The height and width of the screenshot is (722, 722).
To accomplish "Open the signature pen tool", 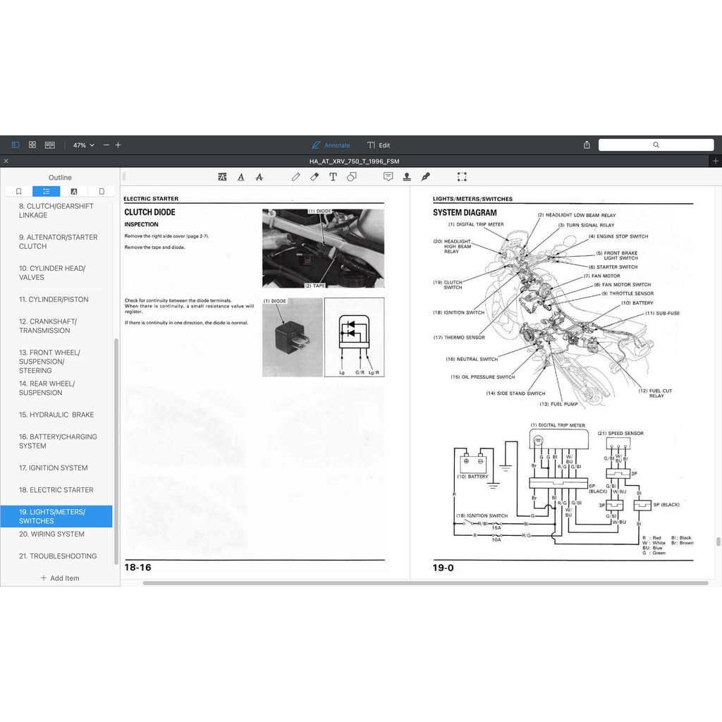I will click(425, 177).
